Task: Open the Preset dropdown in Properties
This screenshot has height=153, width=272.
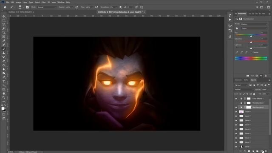Action: 254,24
